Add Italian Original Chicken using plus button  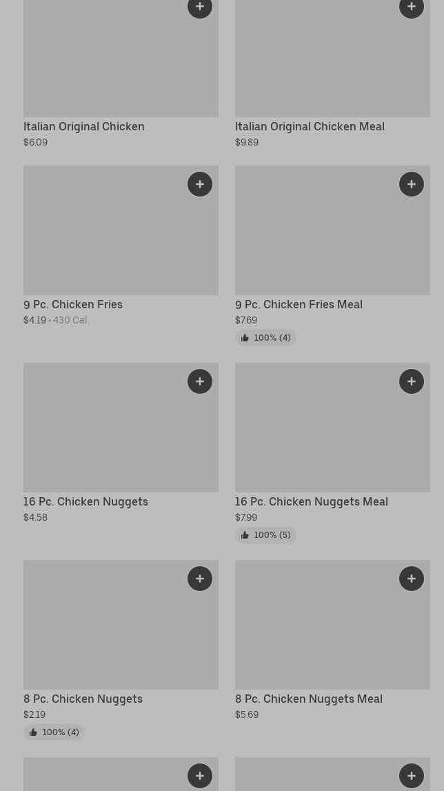(x=200, y=8)
